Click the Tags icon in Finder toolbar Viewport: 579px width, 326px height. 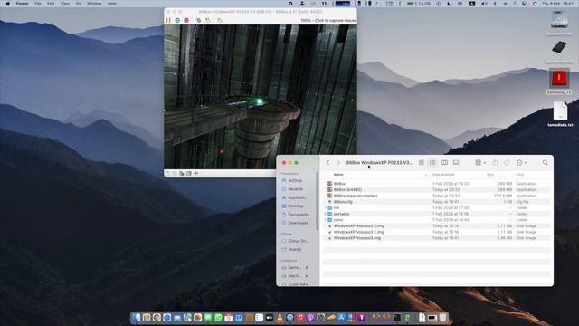tap(507, 163)
